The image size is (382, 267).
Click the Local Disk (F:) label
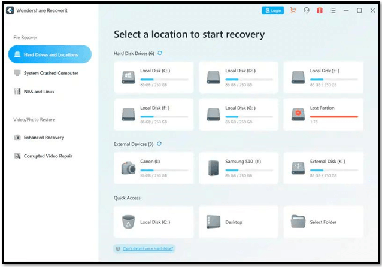coord(155,108)
